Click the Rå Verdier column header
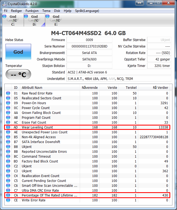Image resolution: width=177 pixels, height=210 pixels. point(154,87)
